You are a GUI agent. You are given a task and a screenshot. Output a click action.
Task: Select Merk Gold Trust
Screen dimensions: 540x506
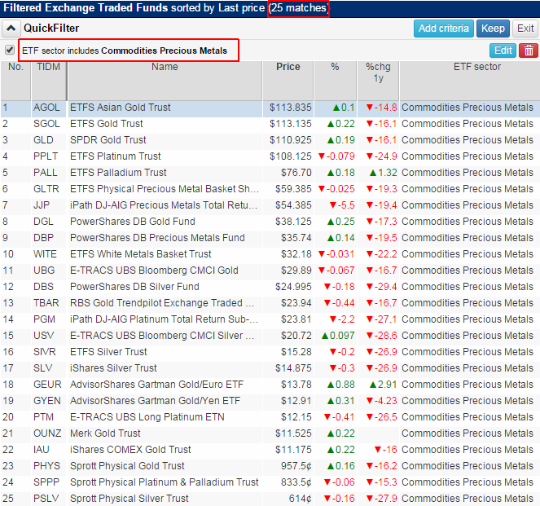pos(105,433)
